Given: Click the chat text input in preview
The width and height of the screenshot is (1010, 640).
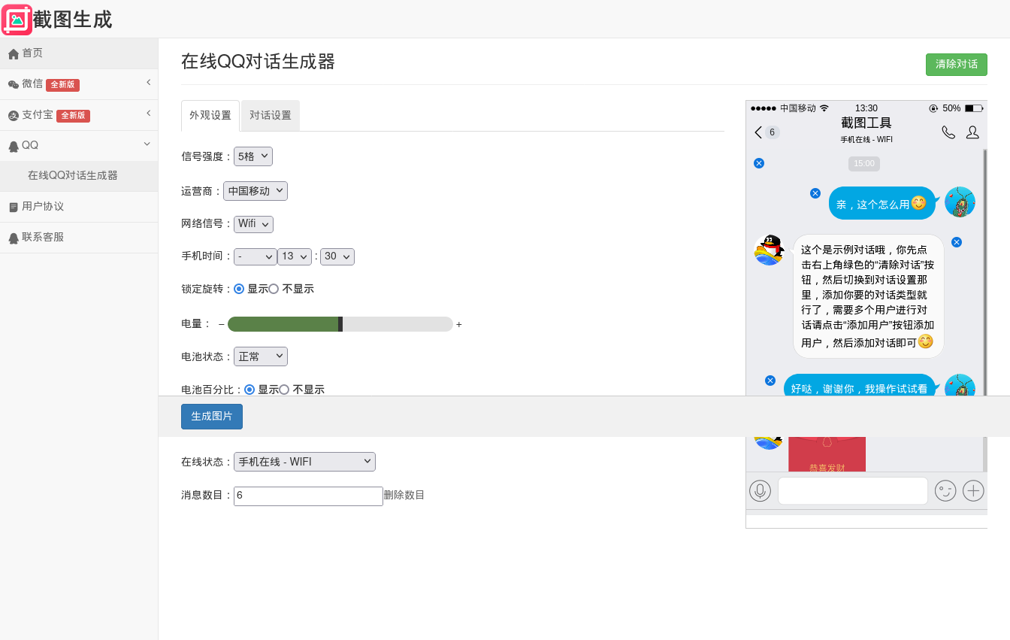Looking at the screenshot, I should click(853, 491).
